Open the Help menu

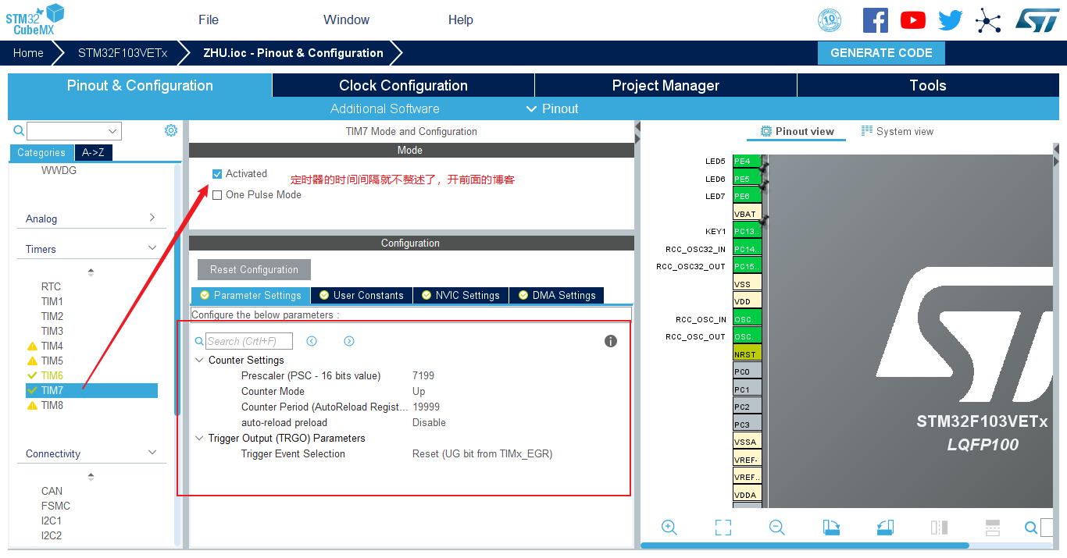point(461,20)
